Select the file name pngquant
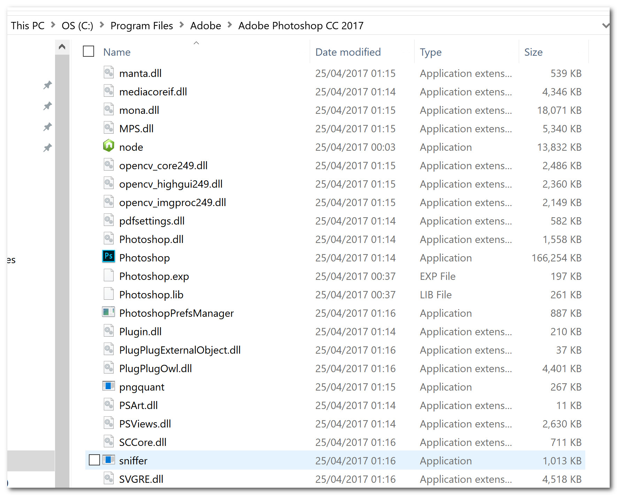This screenshot has width=617, height=495. (x=141, y=387)
